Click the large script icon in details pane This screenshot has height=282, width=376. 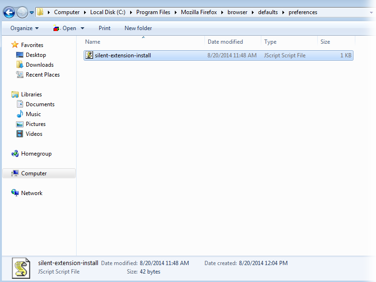click(21, 268)
